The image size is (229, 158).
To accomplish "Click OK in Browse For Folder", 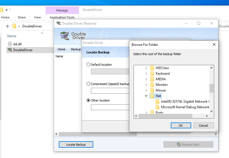I will click(x=181, y=126).
